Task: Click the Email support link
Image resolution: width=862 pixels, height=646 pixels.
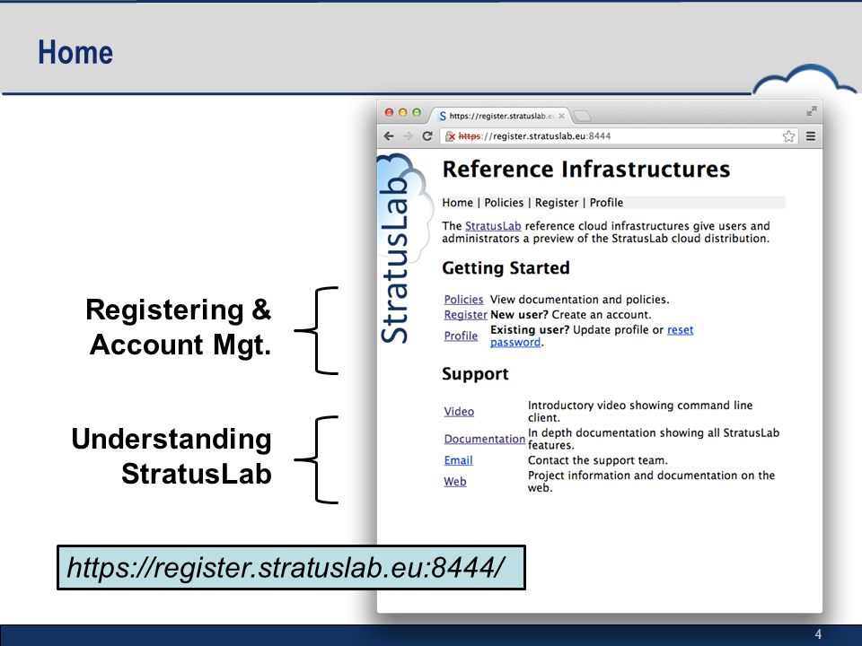Action: click(x=459, y=460)
